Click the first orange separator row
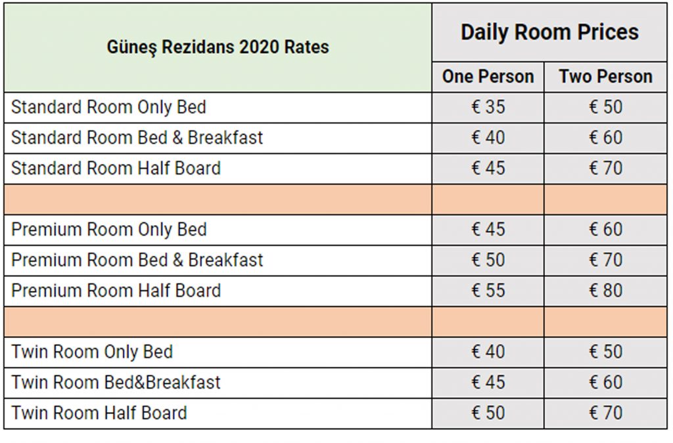Viewport: 673px width, 443px height. click(335, 200)
